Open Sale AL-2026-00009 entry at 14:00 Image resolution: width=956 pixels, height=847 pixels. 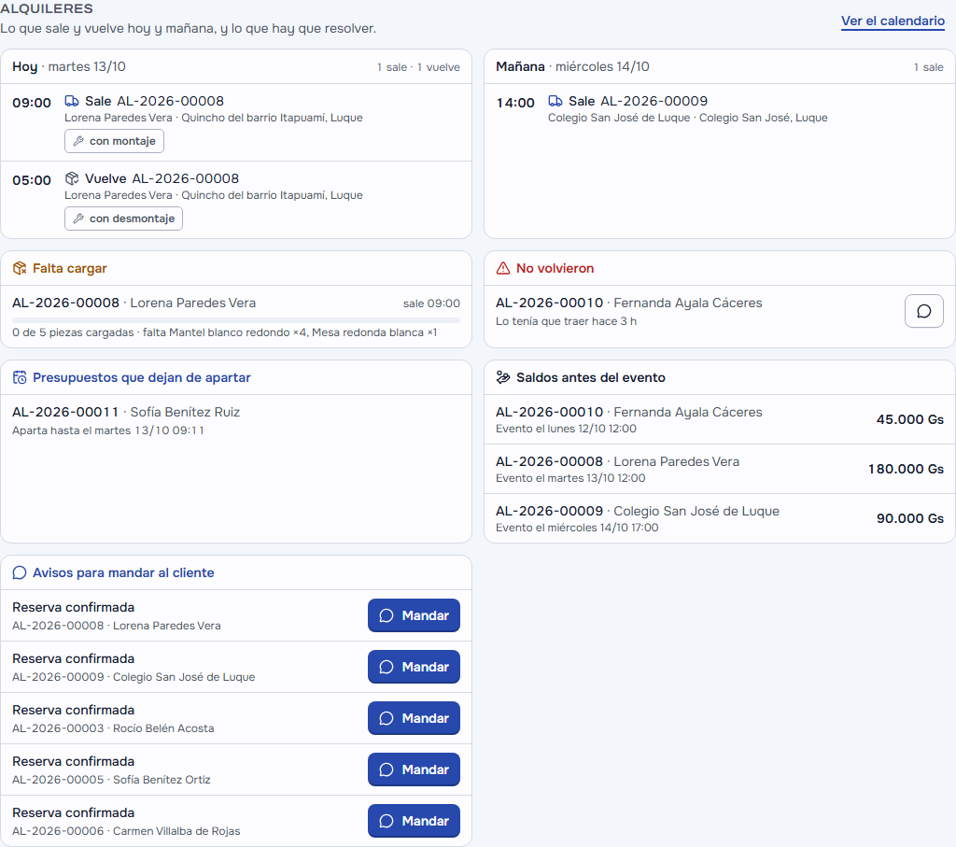click(x=720, y=109)
